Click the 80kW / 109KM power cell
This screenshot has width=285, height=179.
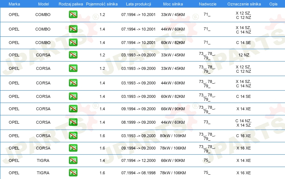[x=173, y=136]
